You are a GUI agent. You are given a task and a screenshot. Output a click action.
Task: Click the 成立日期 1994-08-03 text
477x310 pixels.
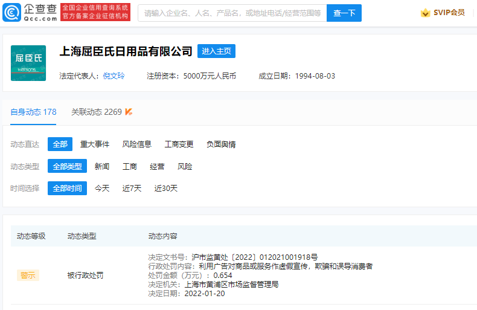point(296,76)
